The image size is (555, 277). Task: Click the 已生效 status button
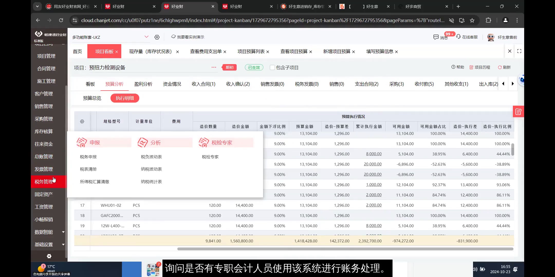[x=254, y=67]
